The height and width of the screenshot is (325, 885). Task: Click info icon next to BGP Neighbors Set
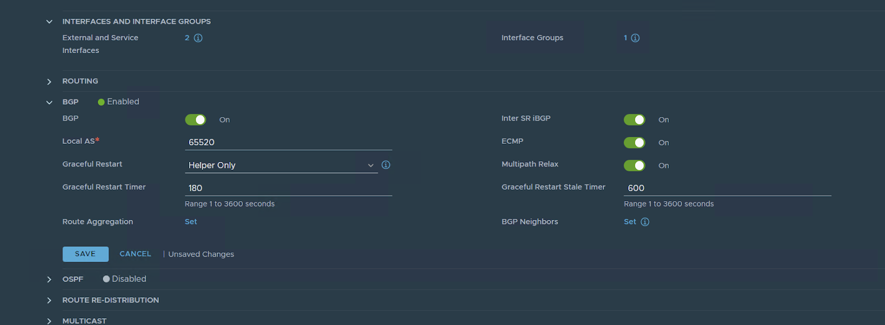click(645, 222)
